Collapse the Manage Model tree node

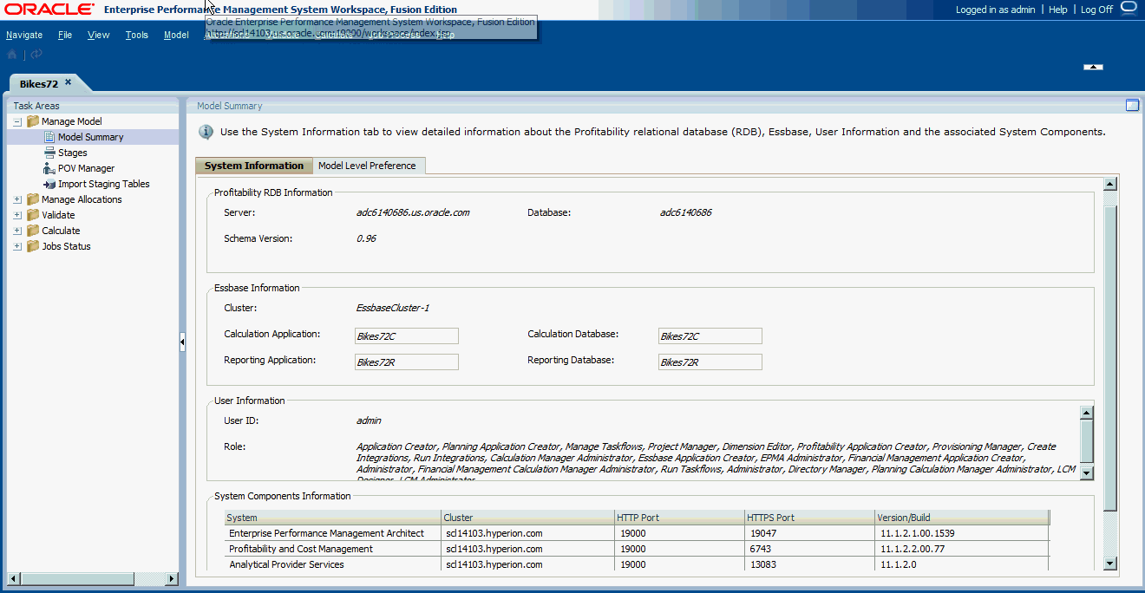click(17, 122)
